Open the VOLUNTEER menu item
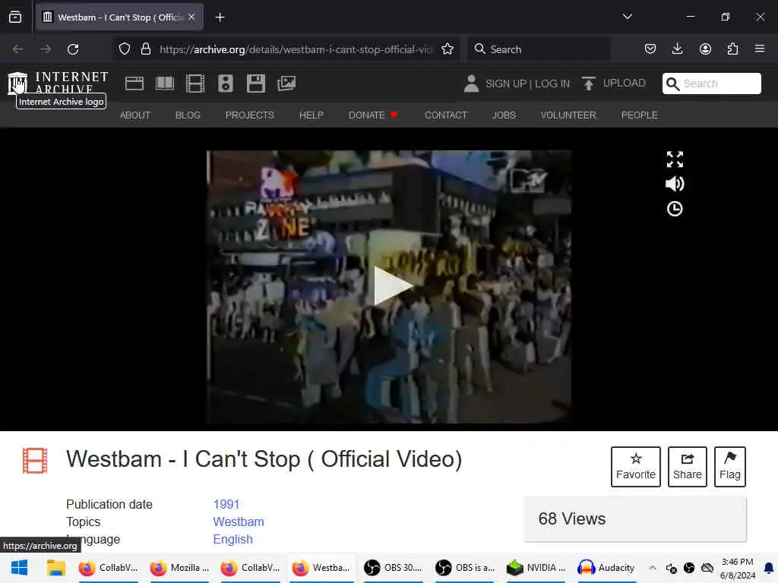The height and width of the screenshot is (583, 778). pyautogui.click(x=568, y=115)
